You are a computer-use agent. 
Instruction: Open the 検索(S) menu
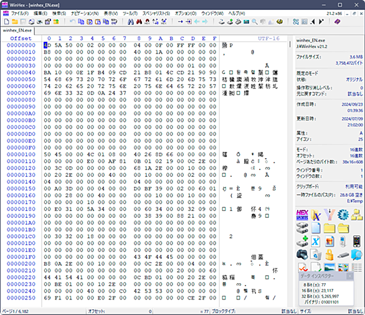59,14
